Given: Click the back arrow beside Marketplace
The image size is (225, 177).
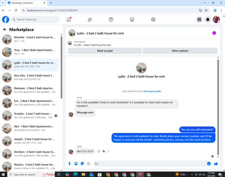Looking at the screenshot, I should pos(5,30).
